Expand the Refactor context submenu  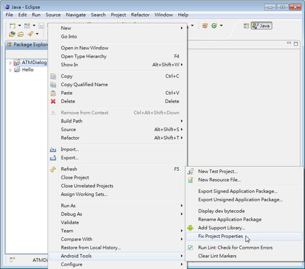click(118, 138)
